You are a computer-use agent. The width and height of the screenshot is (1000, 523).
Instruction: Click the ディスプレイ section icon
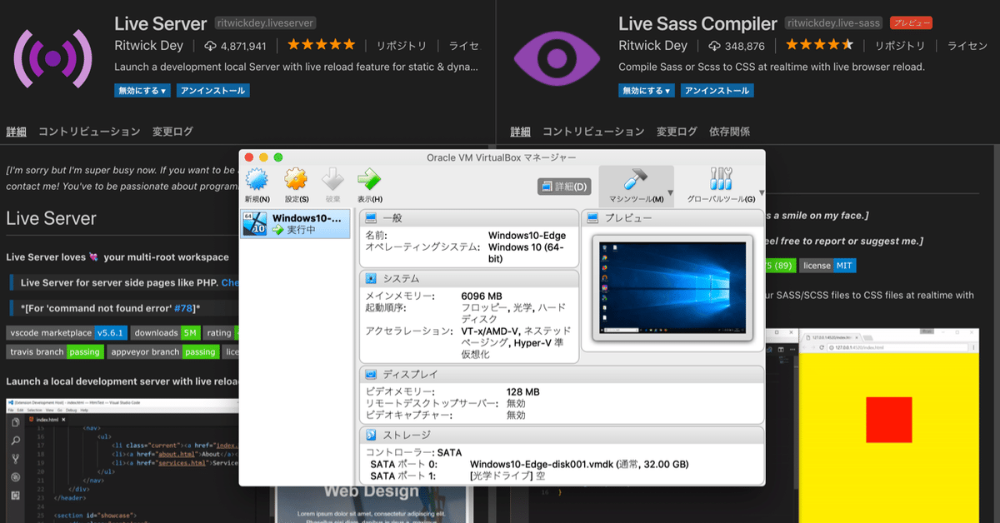(372, 375)
